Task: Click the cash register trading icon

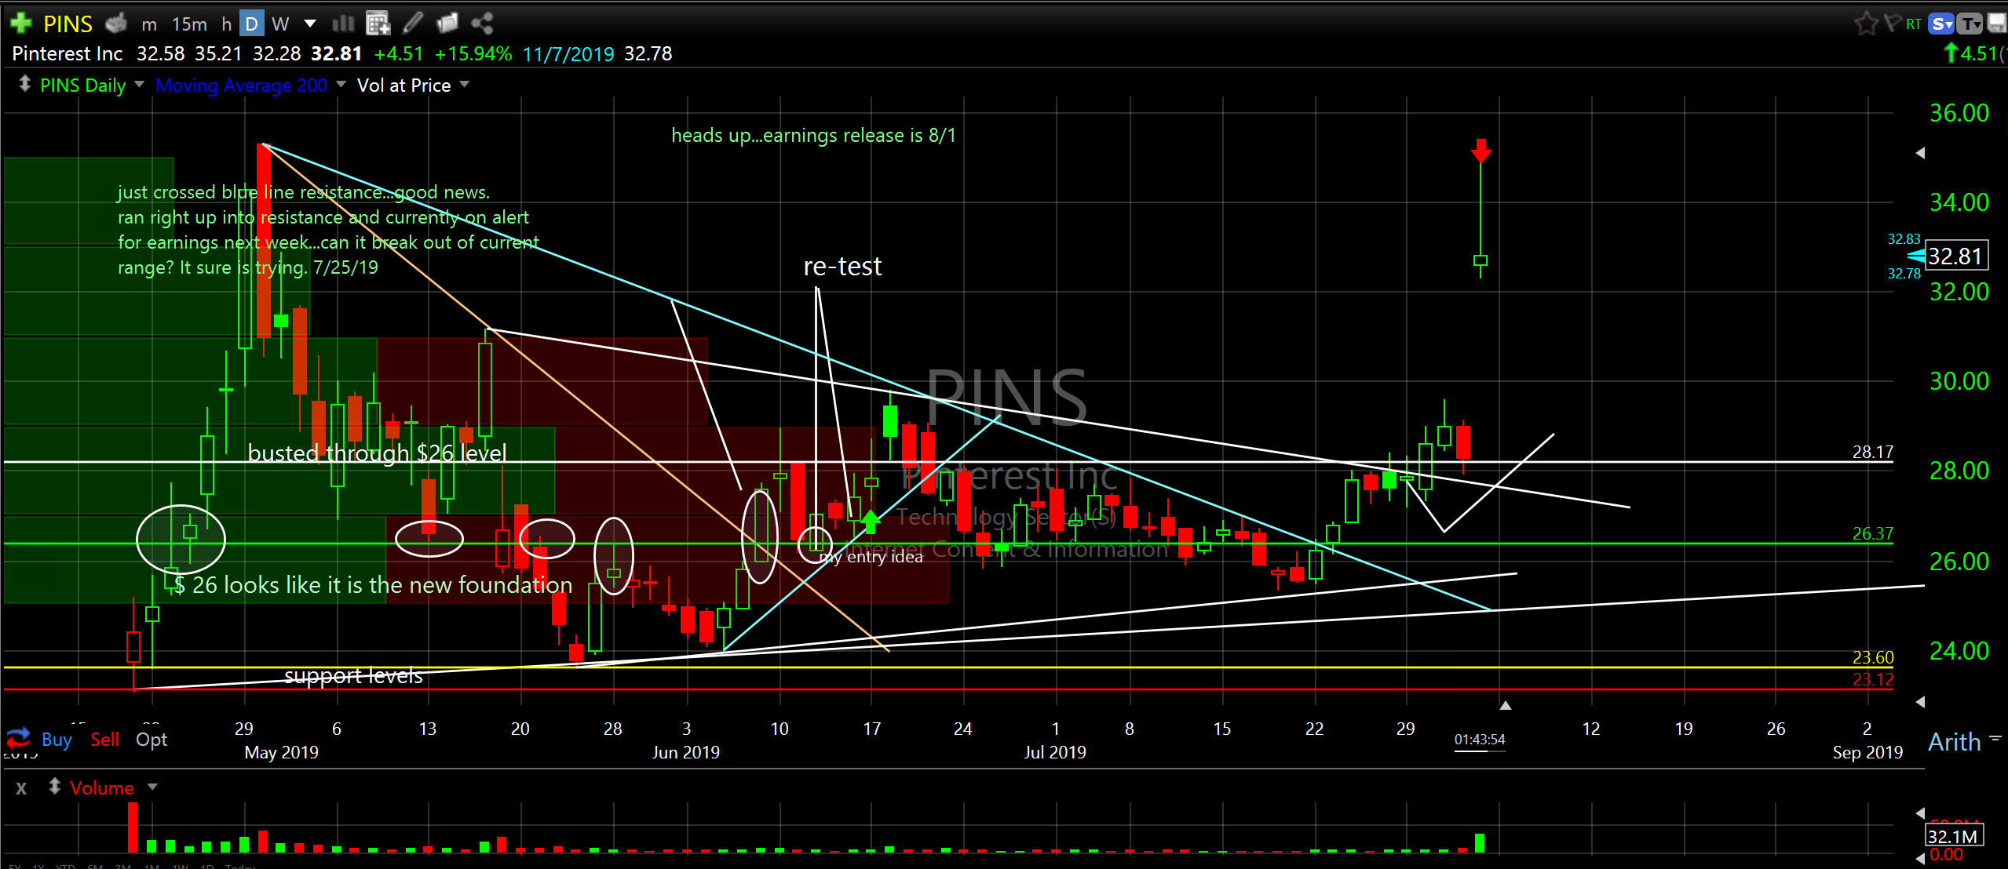Action: click(x=116, y=24)
